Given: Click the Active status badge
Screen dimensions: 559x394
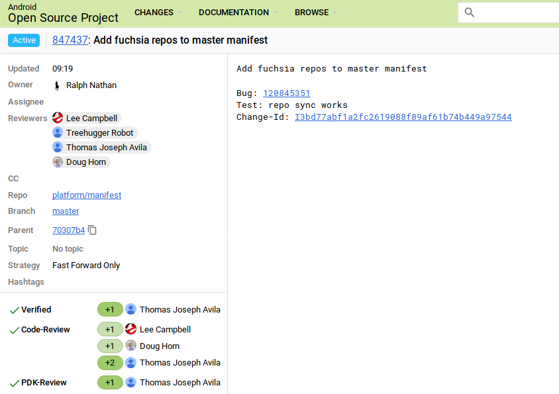Looking at the screenshot, I should click(x=24, y=40).
